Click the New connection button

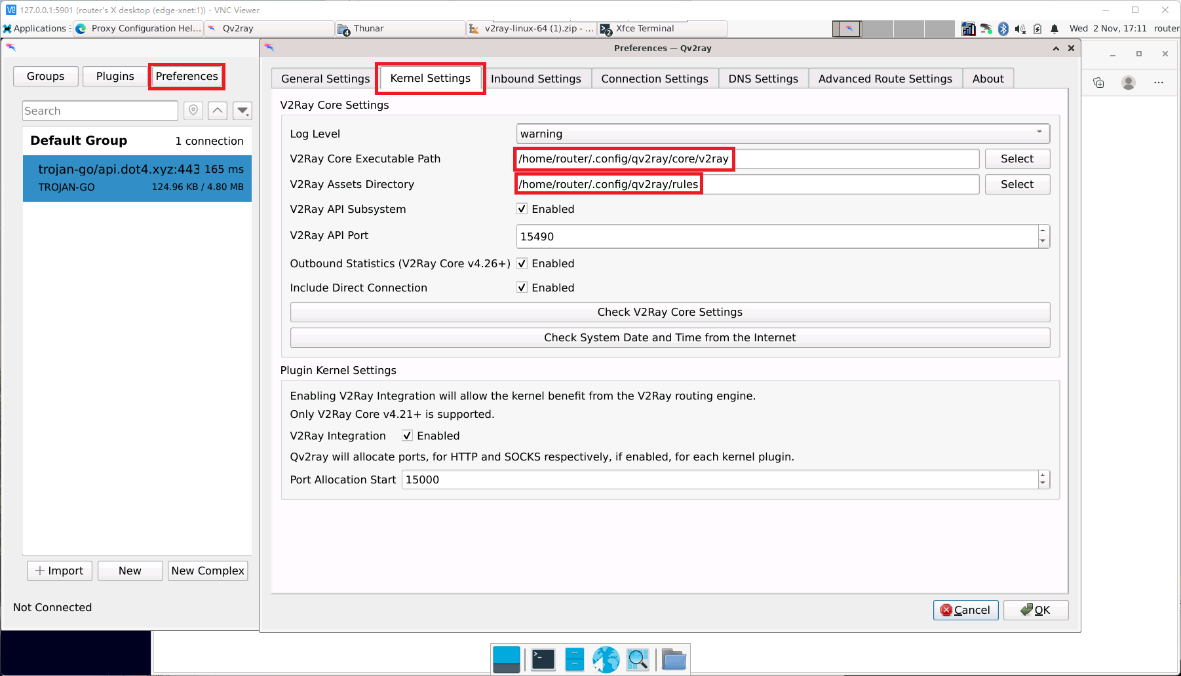(x=130, y=571)
